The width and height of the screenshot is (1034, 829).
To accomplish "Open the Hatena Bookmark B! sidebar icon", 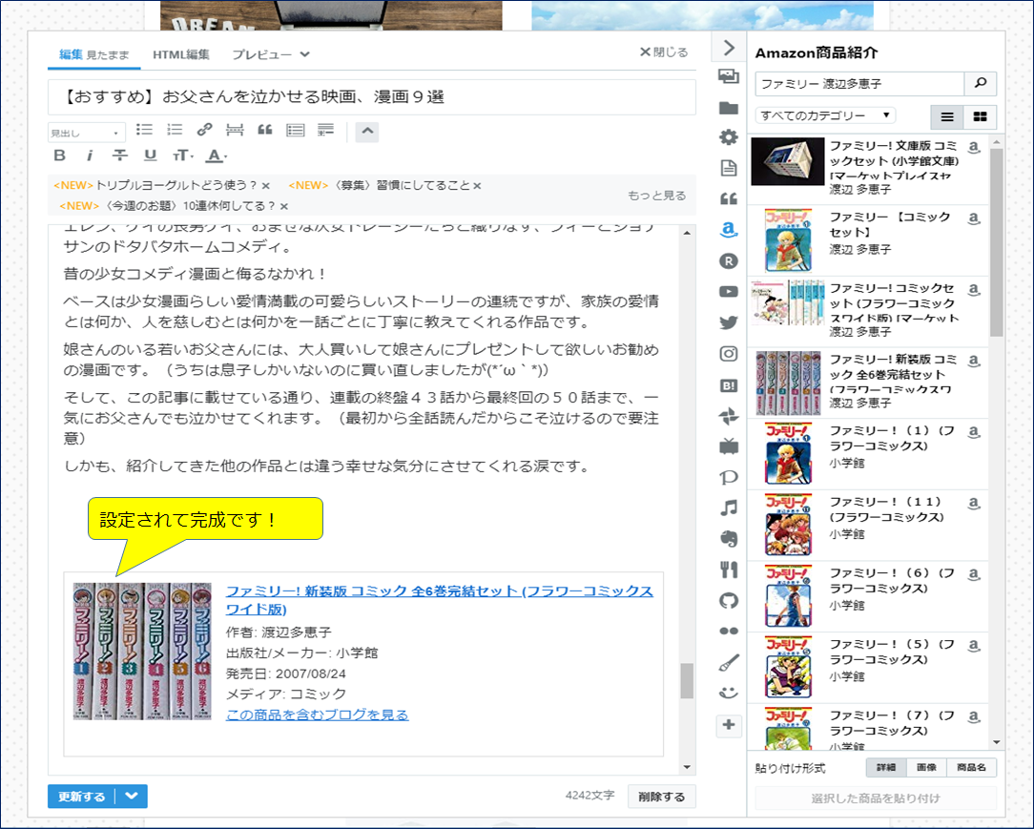I will click(728, 384).
